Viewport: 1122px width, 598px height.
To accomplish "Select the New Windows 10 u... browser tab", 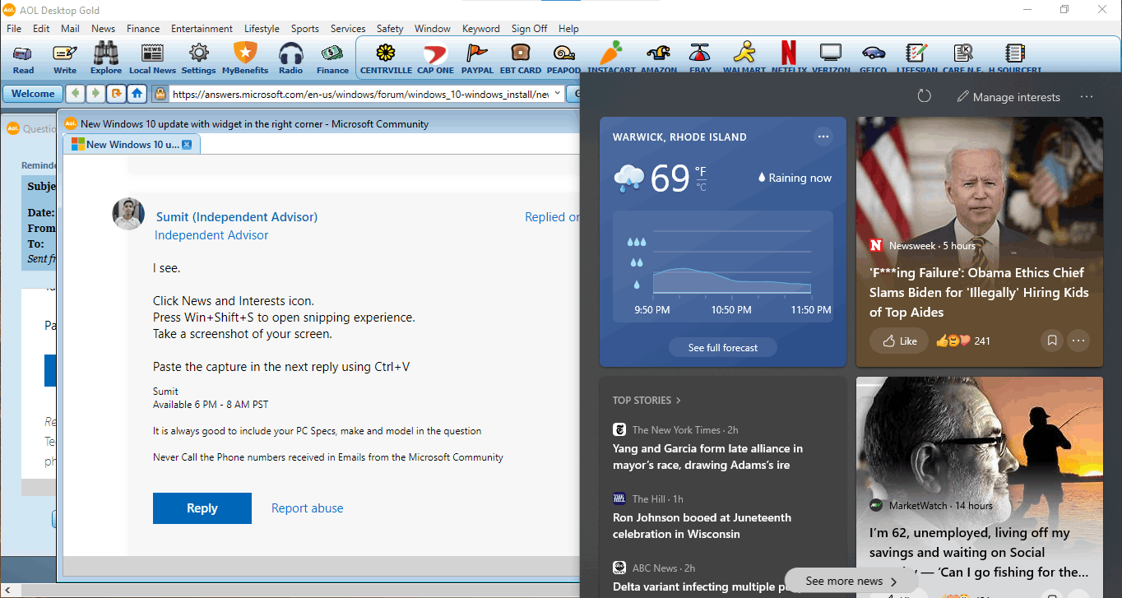I will coord(132,144).
